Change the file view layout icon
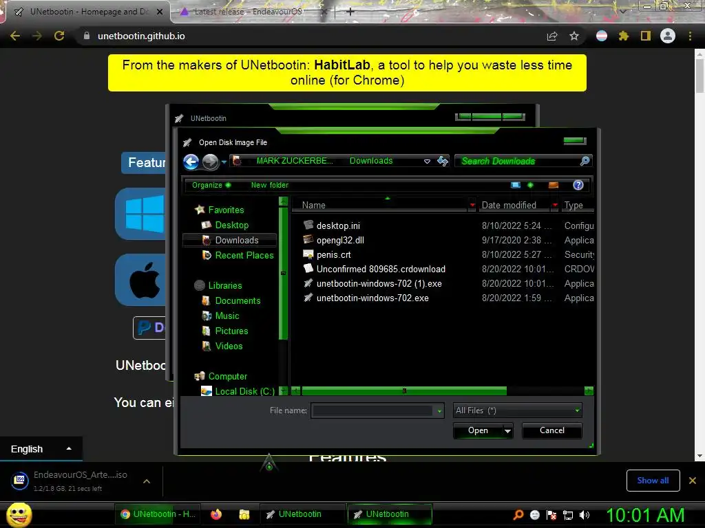Viewport: 705px width, 528px height. click(516, 185)
